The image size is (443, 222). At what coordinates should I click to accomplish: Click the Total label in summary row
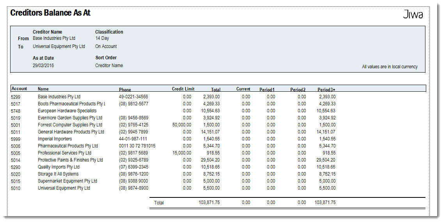(x=159, y=203)
